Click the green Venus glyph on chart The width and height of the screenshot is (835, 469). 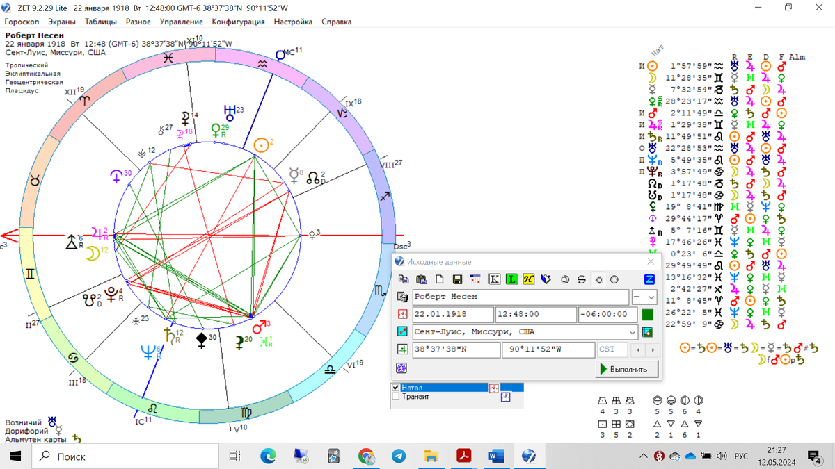[x=216, y=130]
